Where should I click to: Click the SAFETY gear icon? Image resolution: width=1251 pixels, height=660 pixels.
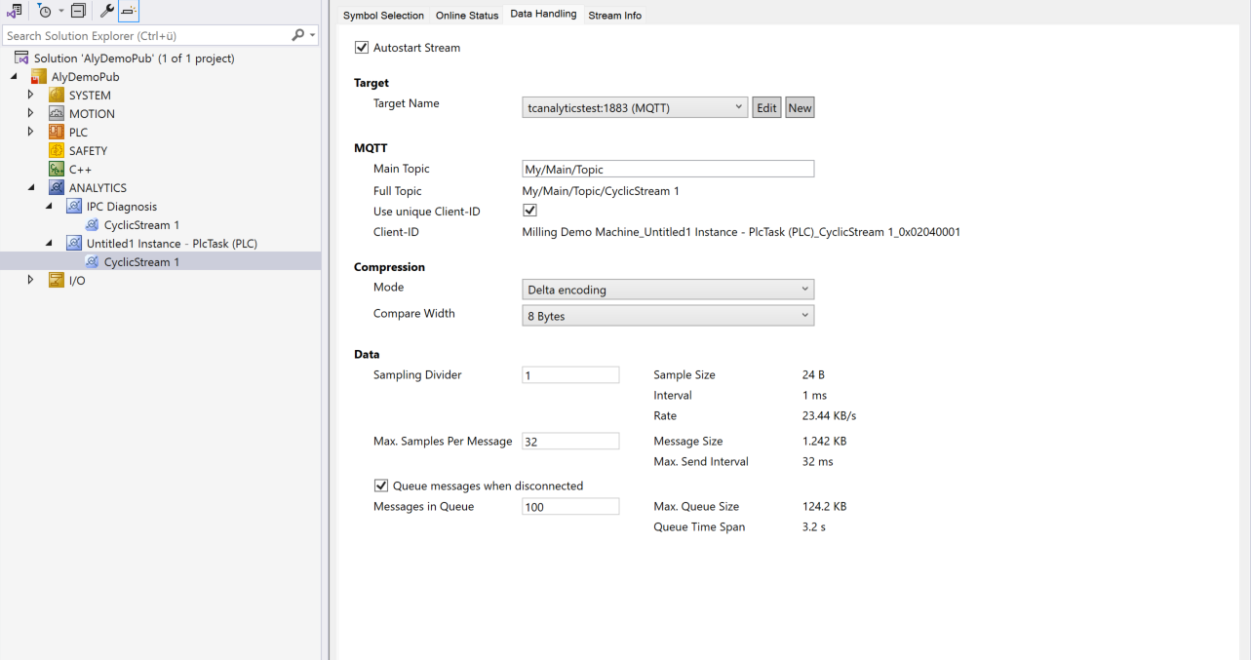click(54, 150)
